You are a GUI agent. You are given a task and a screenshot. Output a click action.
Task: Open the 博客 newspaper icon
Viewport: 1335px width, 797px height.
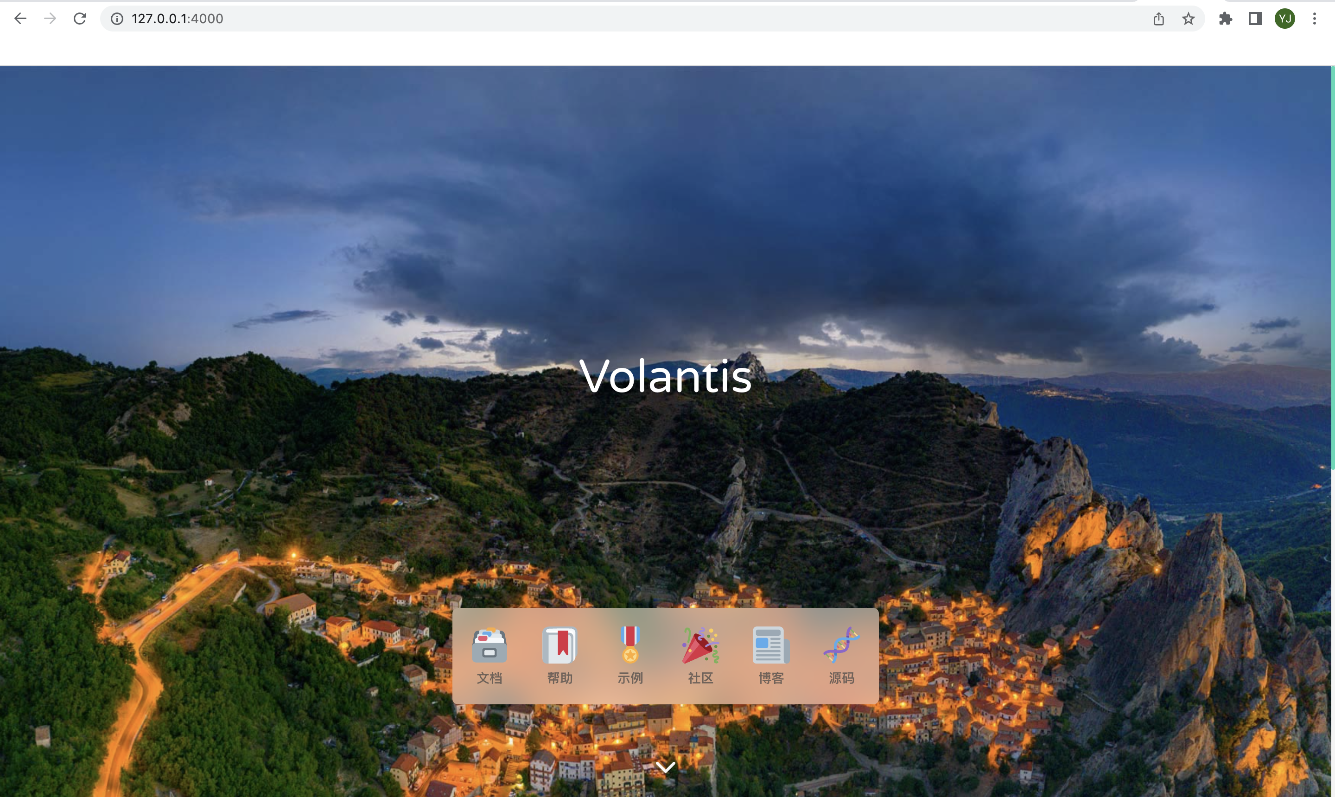pyautogui.click(x=770, y=645)
